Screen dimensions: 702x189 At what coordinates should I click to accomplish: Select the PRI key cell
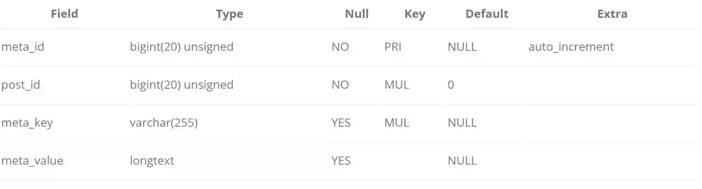point(393,47)
